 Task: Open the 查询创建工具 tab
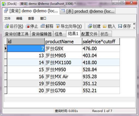point(17,34)
